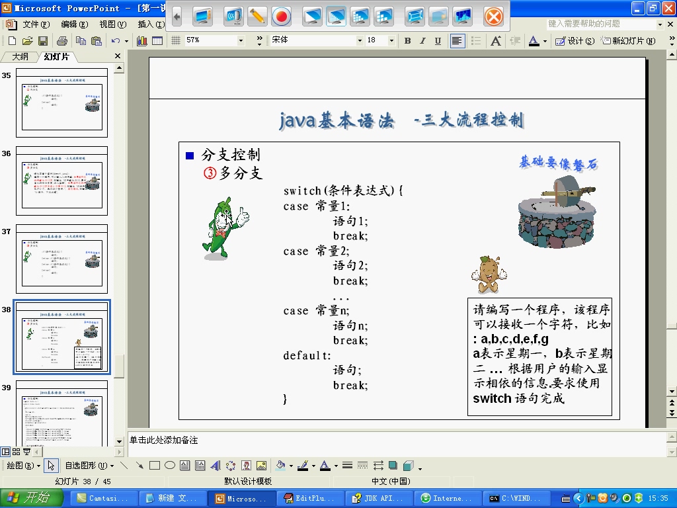Viewport: 677px width, 508px height.
Task: Select the Line drawing tool
Action: [x=124, y=465]
